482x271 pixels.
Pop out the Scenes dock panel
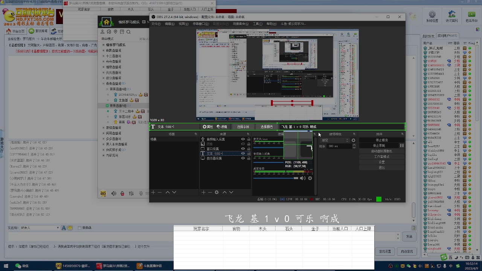click(196, 134)
